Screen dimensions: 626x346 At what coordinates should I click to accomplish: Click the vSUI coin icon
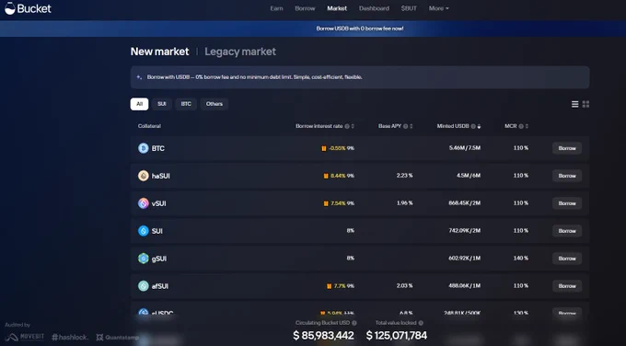point(144,203)
